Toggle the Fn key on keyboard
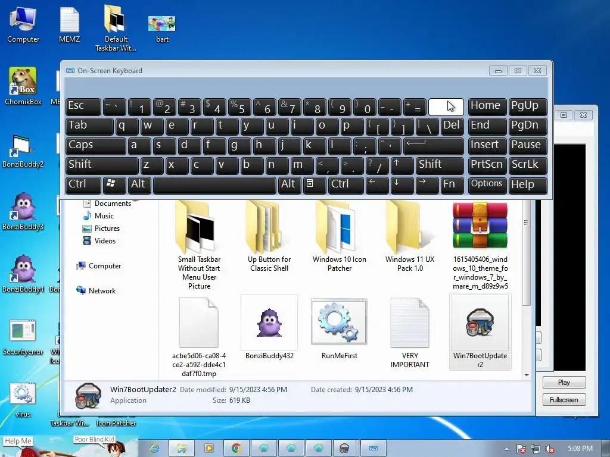Image resolution: width=610 pixels, height=457 pixels. [453, 184]
